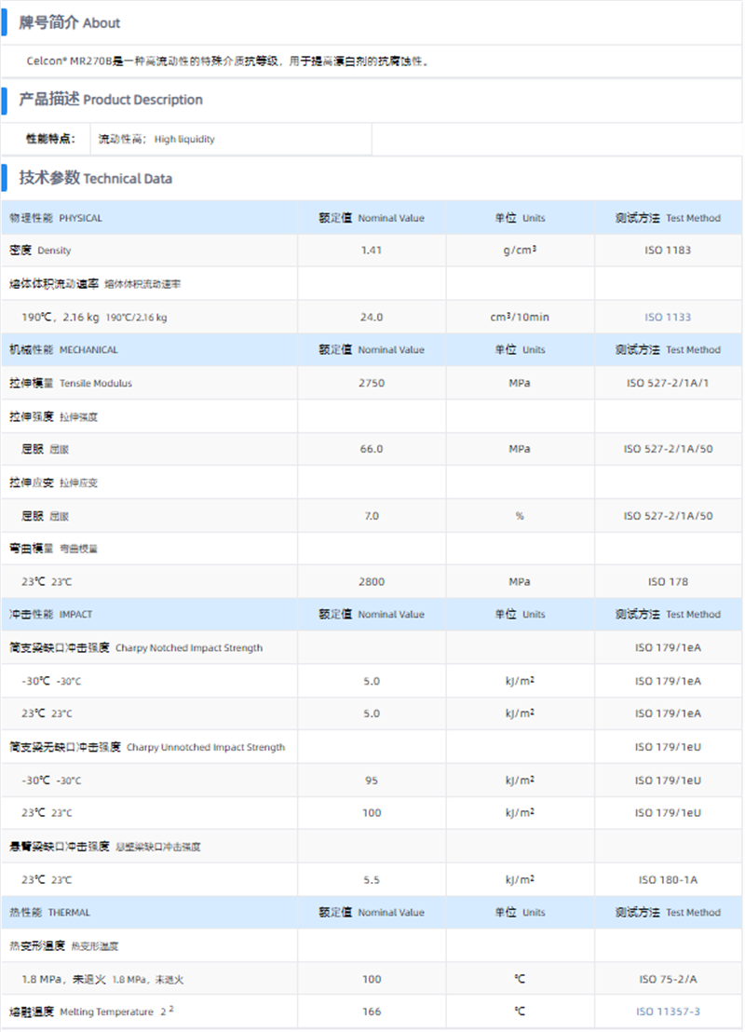The width and height of the screenshot is (745, 1032).
Task: Select the 产品描述 Product Description heading
Action: pyautogui.click(x=111, y=100)
